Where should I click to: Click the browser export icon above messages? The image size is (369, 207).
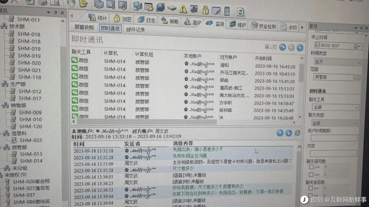point(297,133)
